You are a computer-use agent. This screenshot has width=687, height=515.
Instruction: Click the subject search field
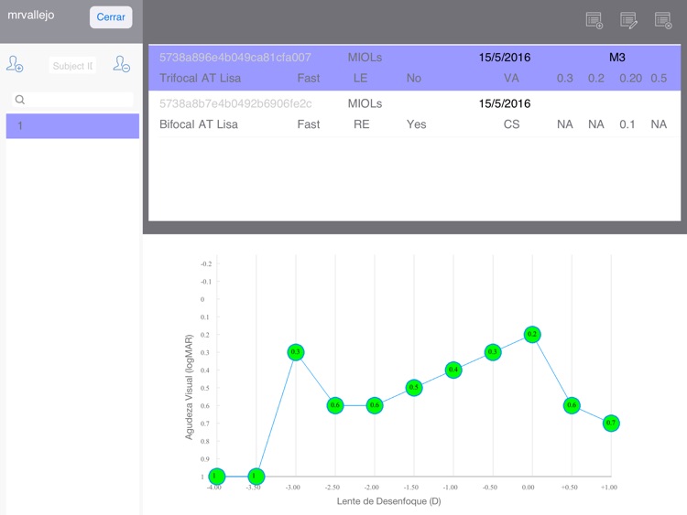(x=72, y=100)
